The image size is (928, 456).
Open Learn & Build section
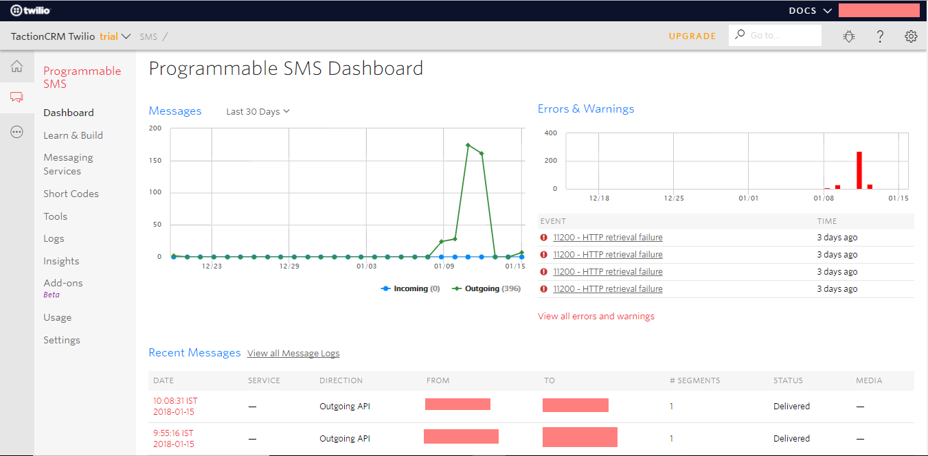(73, 135)
